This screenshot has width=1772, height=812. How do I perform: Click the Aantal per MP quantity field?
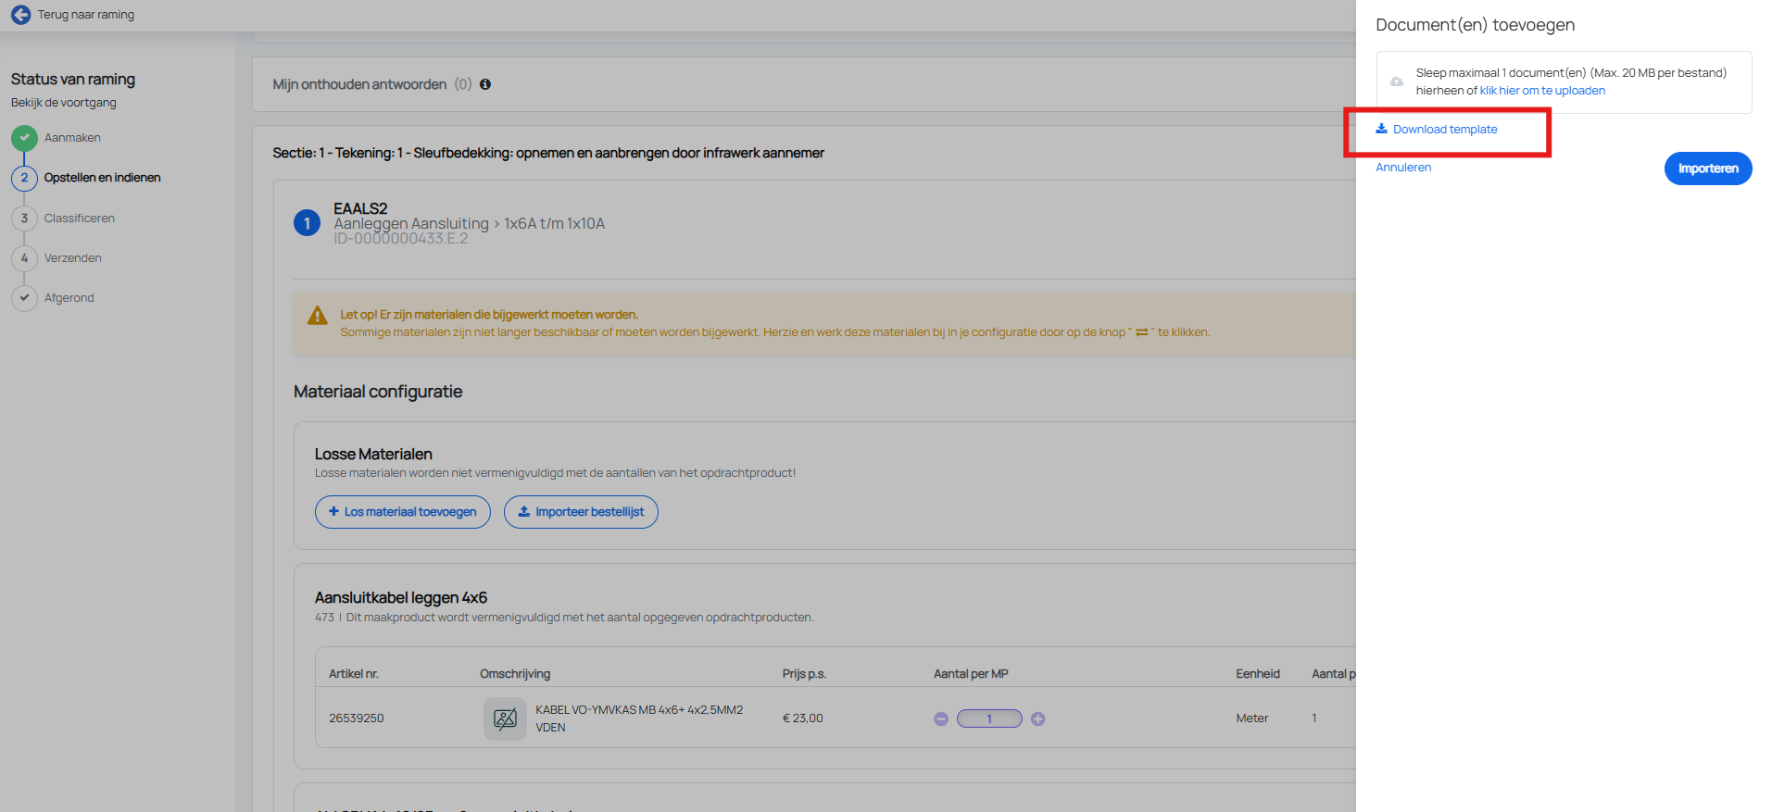click(989, 718)
